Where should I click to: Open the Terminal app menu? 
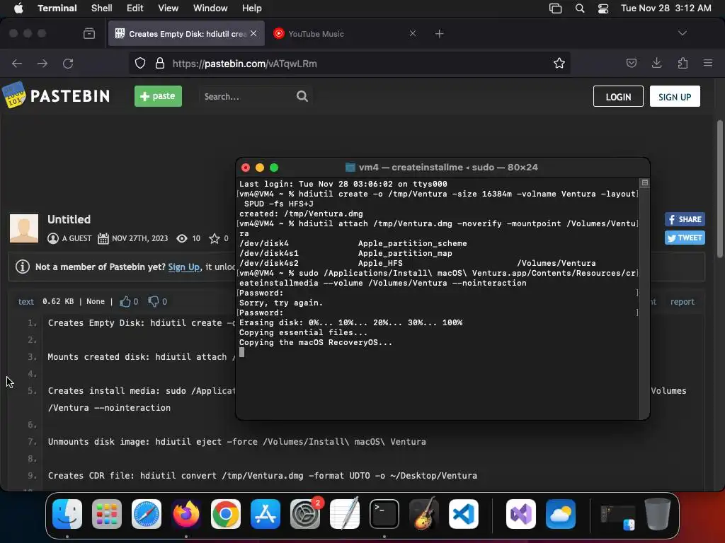57,8
